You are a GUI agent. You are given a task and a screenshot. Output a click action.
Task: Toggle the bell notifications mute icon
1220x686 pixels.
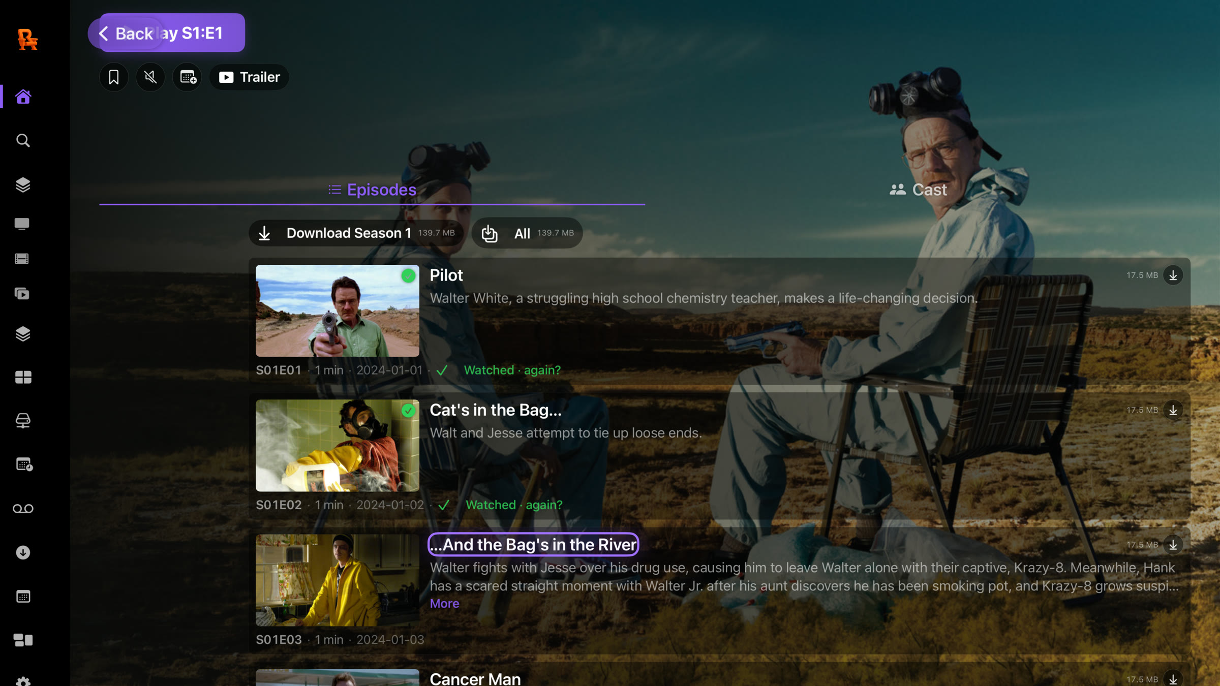[x=150, y=77]
